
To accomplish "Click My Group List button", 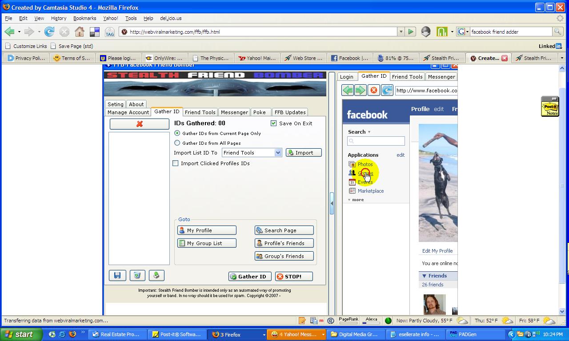I will pyautogui.click(x=207, y=243).
